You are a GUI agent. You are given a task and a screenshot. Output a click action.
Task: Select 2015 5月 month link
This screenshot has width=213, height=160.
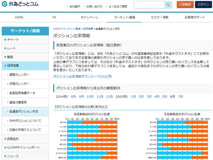tap(164, 97)
